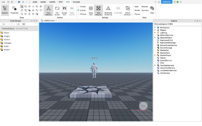This screenshot has height=126, width=202.
Task: Expand the Players node
Action: click(155, 30)
